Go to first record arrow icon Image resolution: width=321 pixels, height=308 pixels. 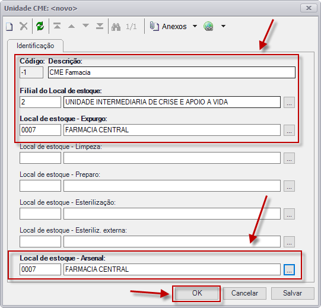tap(57, 26)
